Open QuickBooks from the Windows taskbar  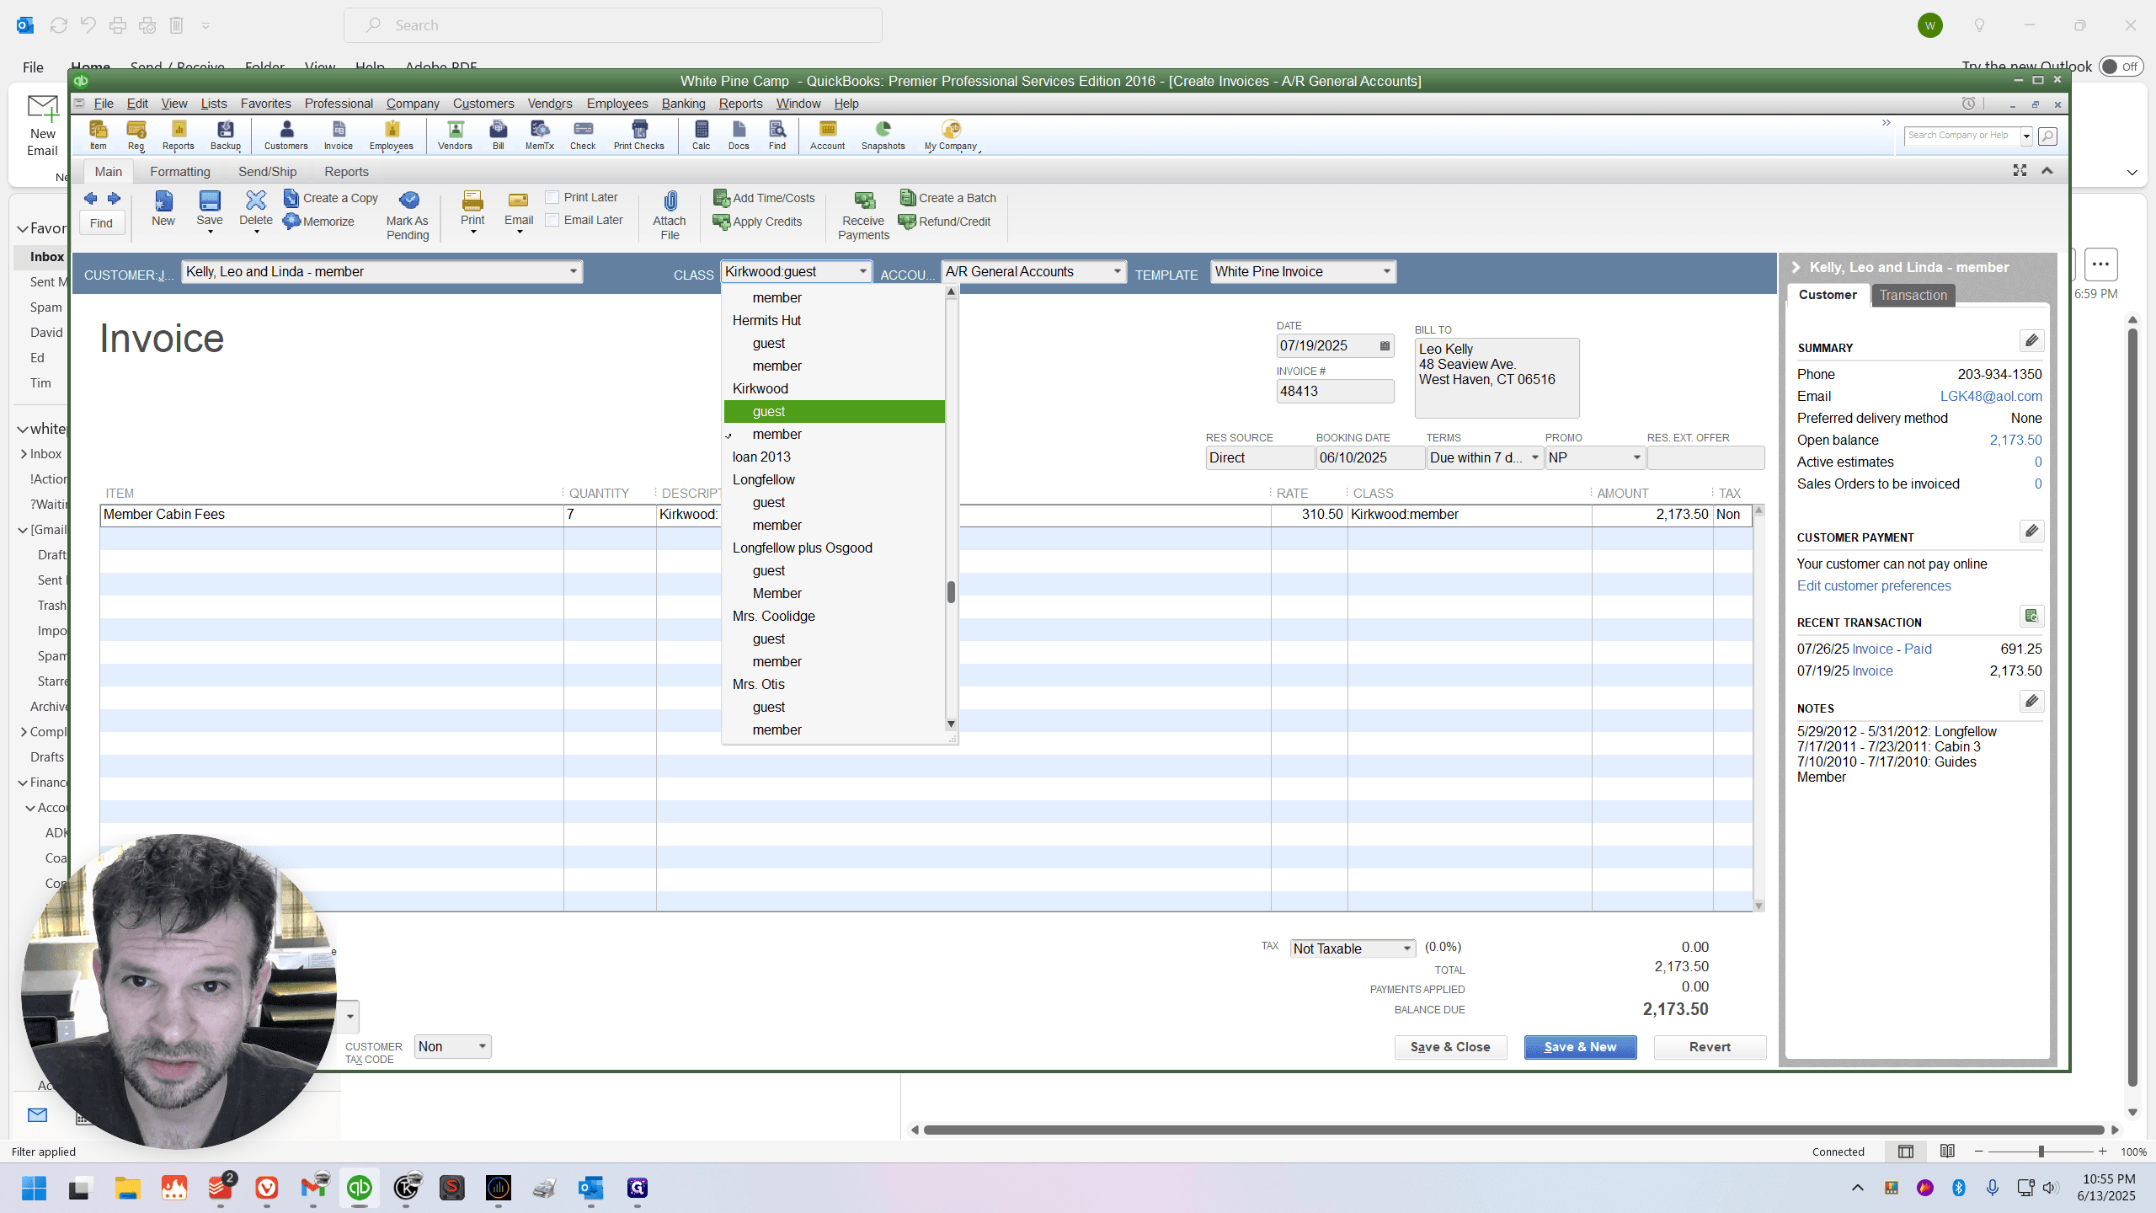click(x=360, y=1188)
